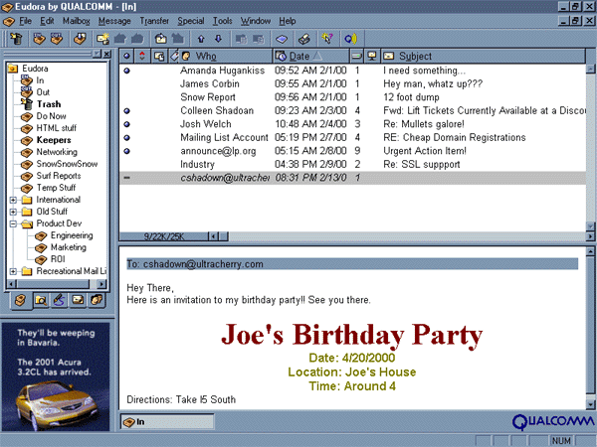Expand the Recreational Mail folder
Image resolution: width=597 pixels, height=447 pixels.
click(x=13, y=271)
